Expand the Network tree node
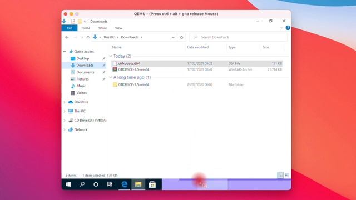The image size is (356, 200). tap(65, 129)
